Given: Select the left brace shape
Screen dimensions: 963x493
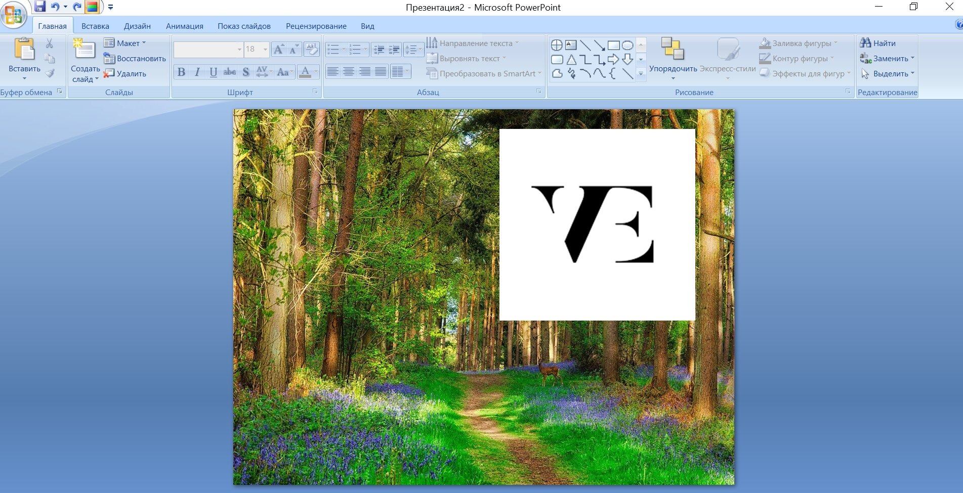Looking at the screenshot, I should click(x=613, y=74).
